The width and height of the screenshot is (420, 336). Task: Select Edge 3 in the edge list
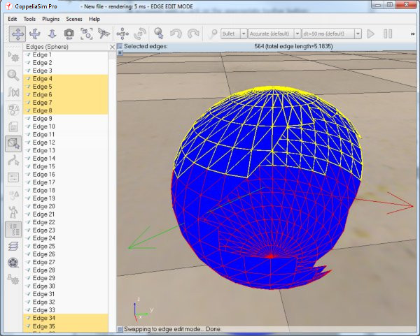pos(66,71)
